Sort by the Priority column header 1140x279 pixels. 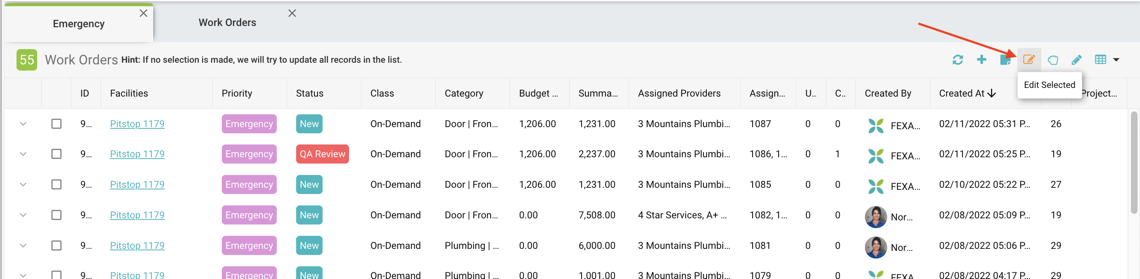pyautogui.click(x=237, y=93)
